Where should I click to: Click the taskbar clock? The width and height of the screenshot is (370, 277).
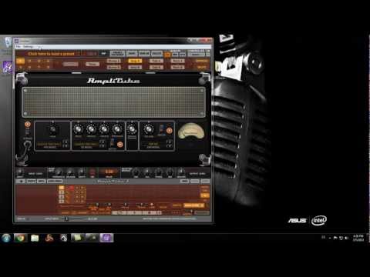pos(358,238)
